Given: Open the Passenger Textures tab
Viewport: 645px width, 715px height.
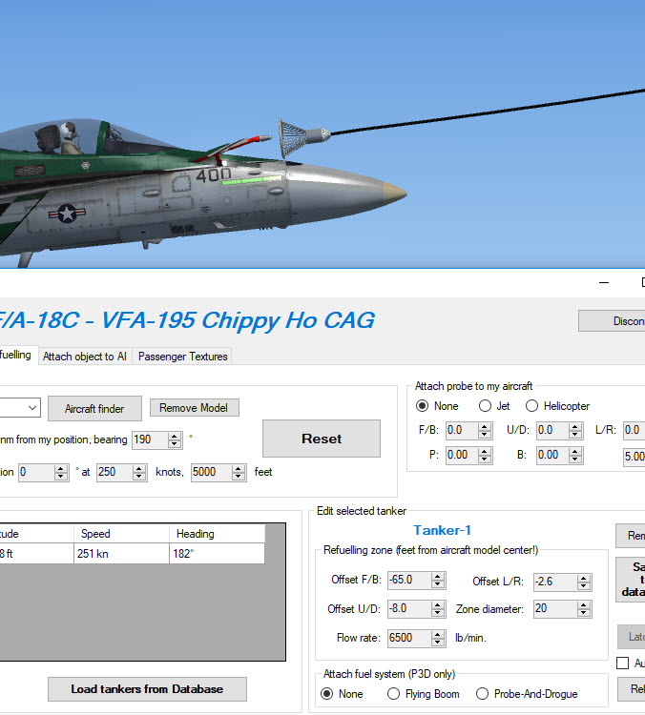Looking at the screenshot, I should tap(182, 357).
